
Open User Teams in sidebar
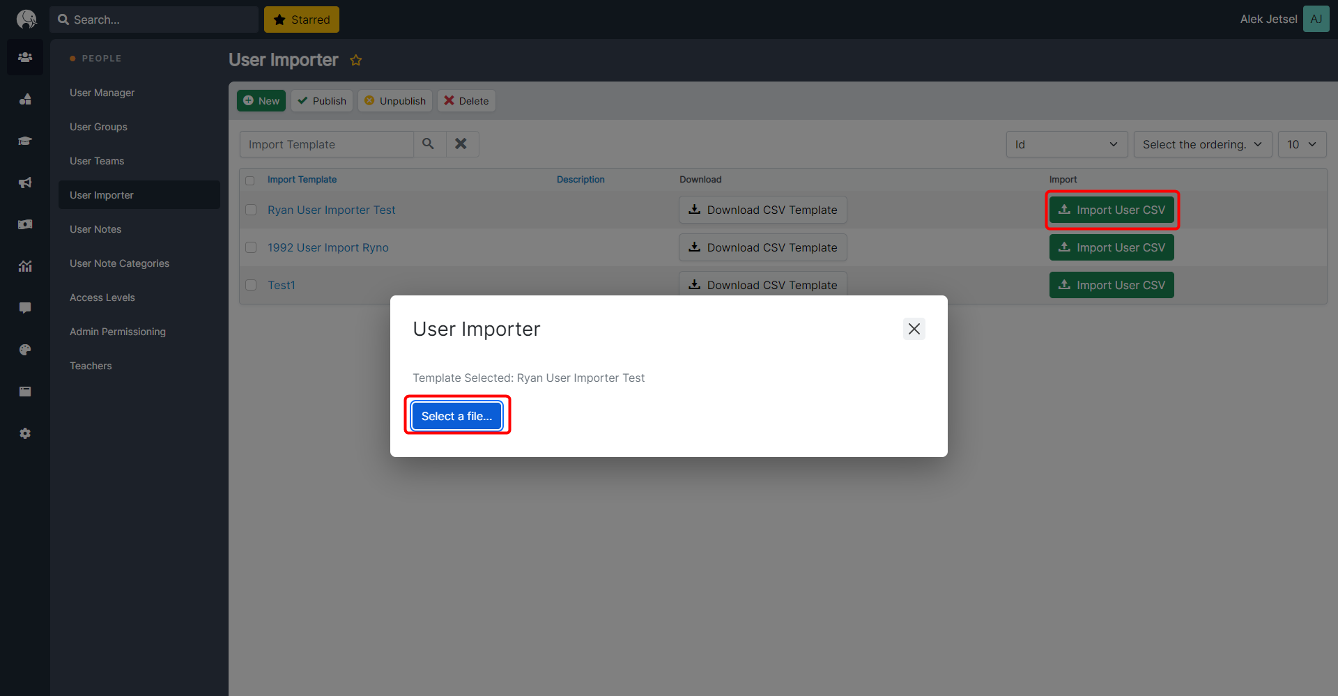coord(139,161)
